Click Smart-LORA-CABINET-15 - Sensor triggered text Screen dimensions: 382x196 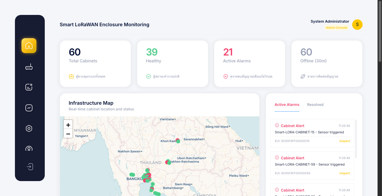coord(309,132)
